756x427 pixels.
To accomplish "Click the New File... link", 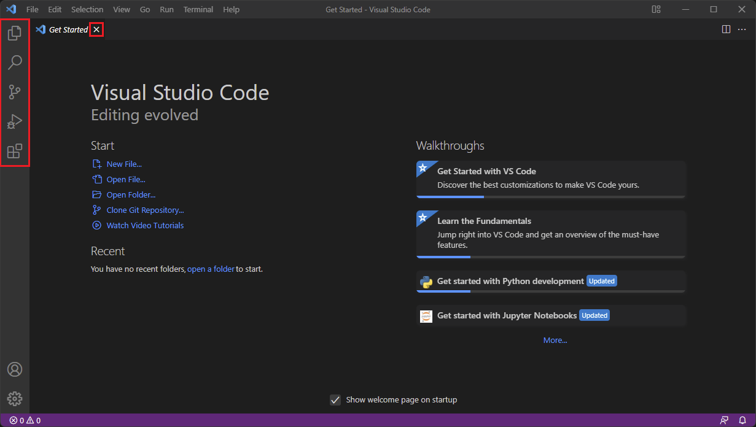I will [124, 164].
